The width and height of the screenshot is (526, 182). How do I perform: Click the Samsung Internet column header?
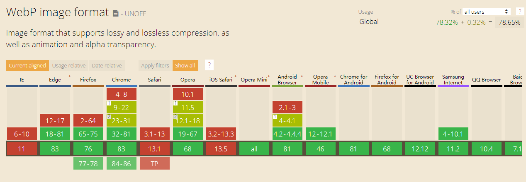pos(453,79)
